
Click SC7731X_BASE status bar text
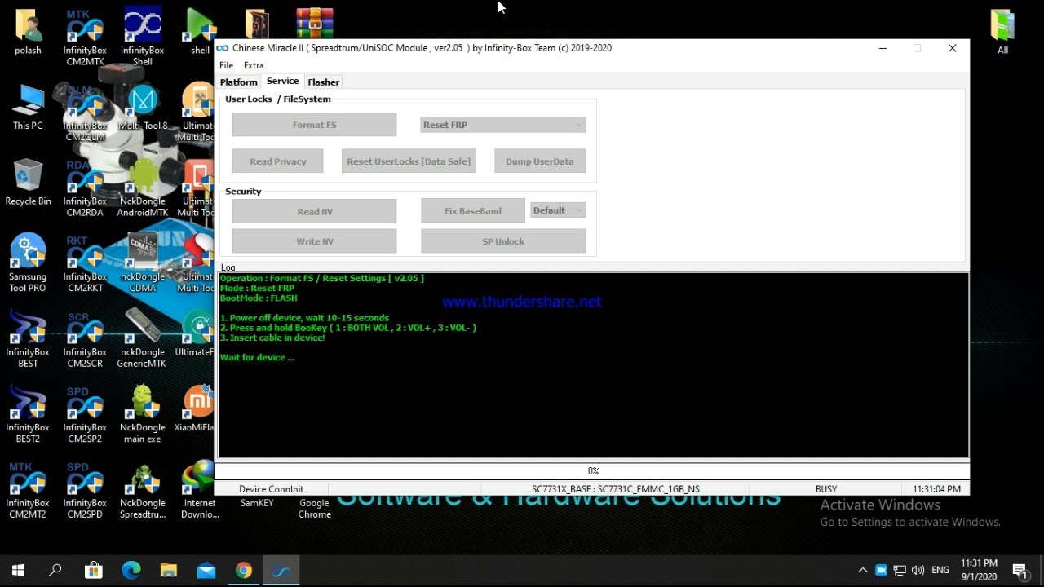pos(616,489)
